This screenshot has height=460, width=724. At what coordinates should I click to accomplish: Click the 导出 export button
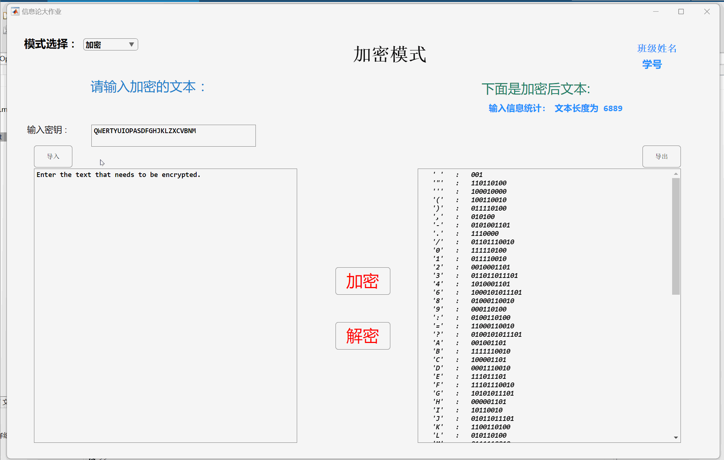point(661,157)
